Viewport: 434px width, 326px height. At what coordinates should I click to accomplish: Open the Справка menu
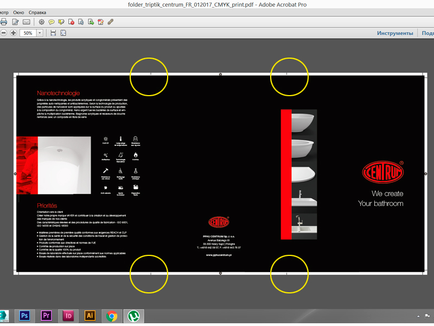point(37,12)
